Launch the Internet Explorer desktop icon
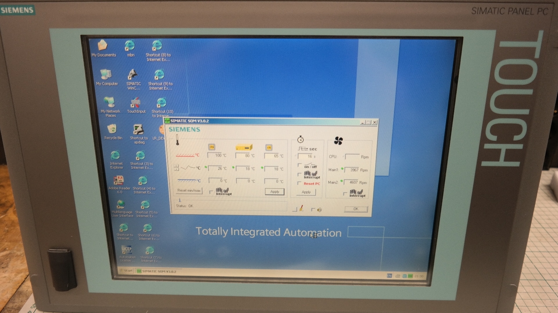Screen dimensions: 558x313 (x=116, y=160)
